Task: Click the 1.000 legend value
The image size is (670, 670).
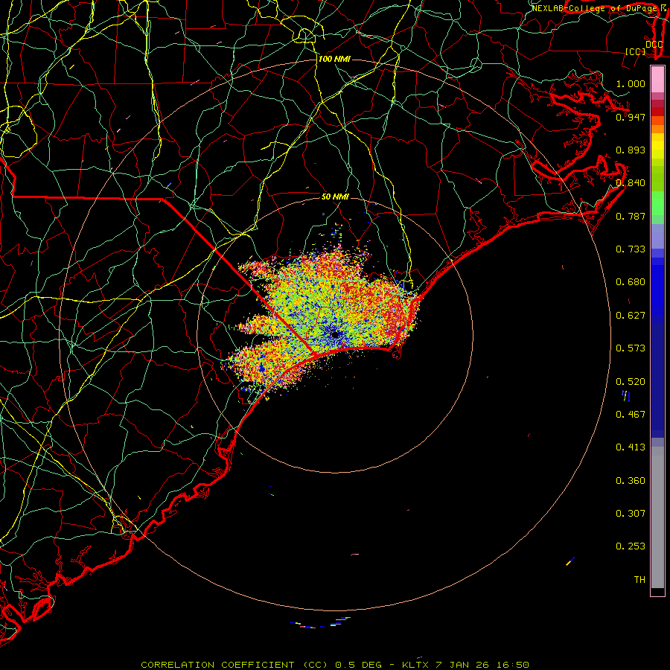Action: pyautogui.click(x=631, y=83)
